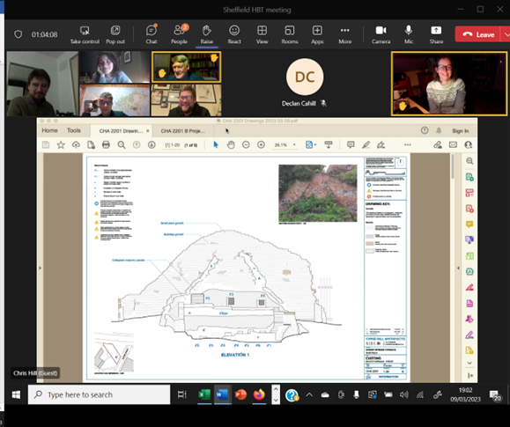Expand the arrow next to Leave
The height and width of the screenshot is (427, 510).
click(x=506, y=34)
